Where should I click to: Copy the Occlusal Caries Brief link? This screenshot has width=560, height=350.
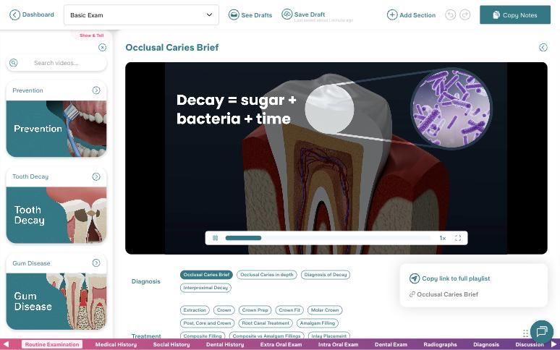pyautogui.click(x=444, y=294)
